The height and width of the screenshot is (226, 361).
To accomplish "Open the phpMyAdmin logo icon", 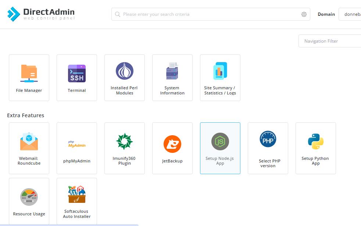I will coord(77,144).
